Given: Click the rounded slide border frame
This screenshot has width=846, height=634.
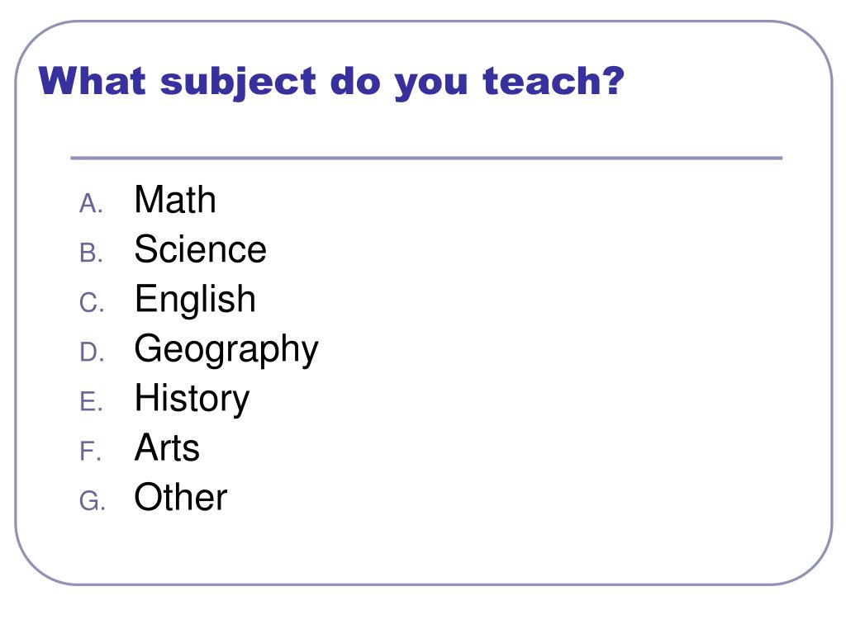Looking at the screenshot, I should click(x=424, y=21).
